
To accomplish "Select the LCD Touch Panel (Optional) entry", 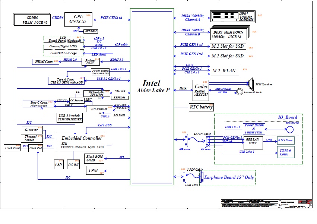I will coord(63,40).
